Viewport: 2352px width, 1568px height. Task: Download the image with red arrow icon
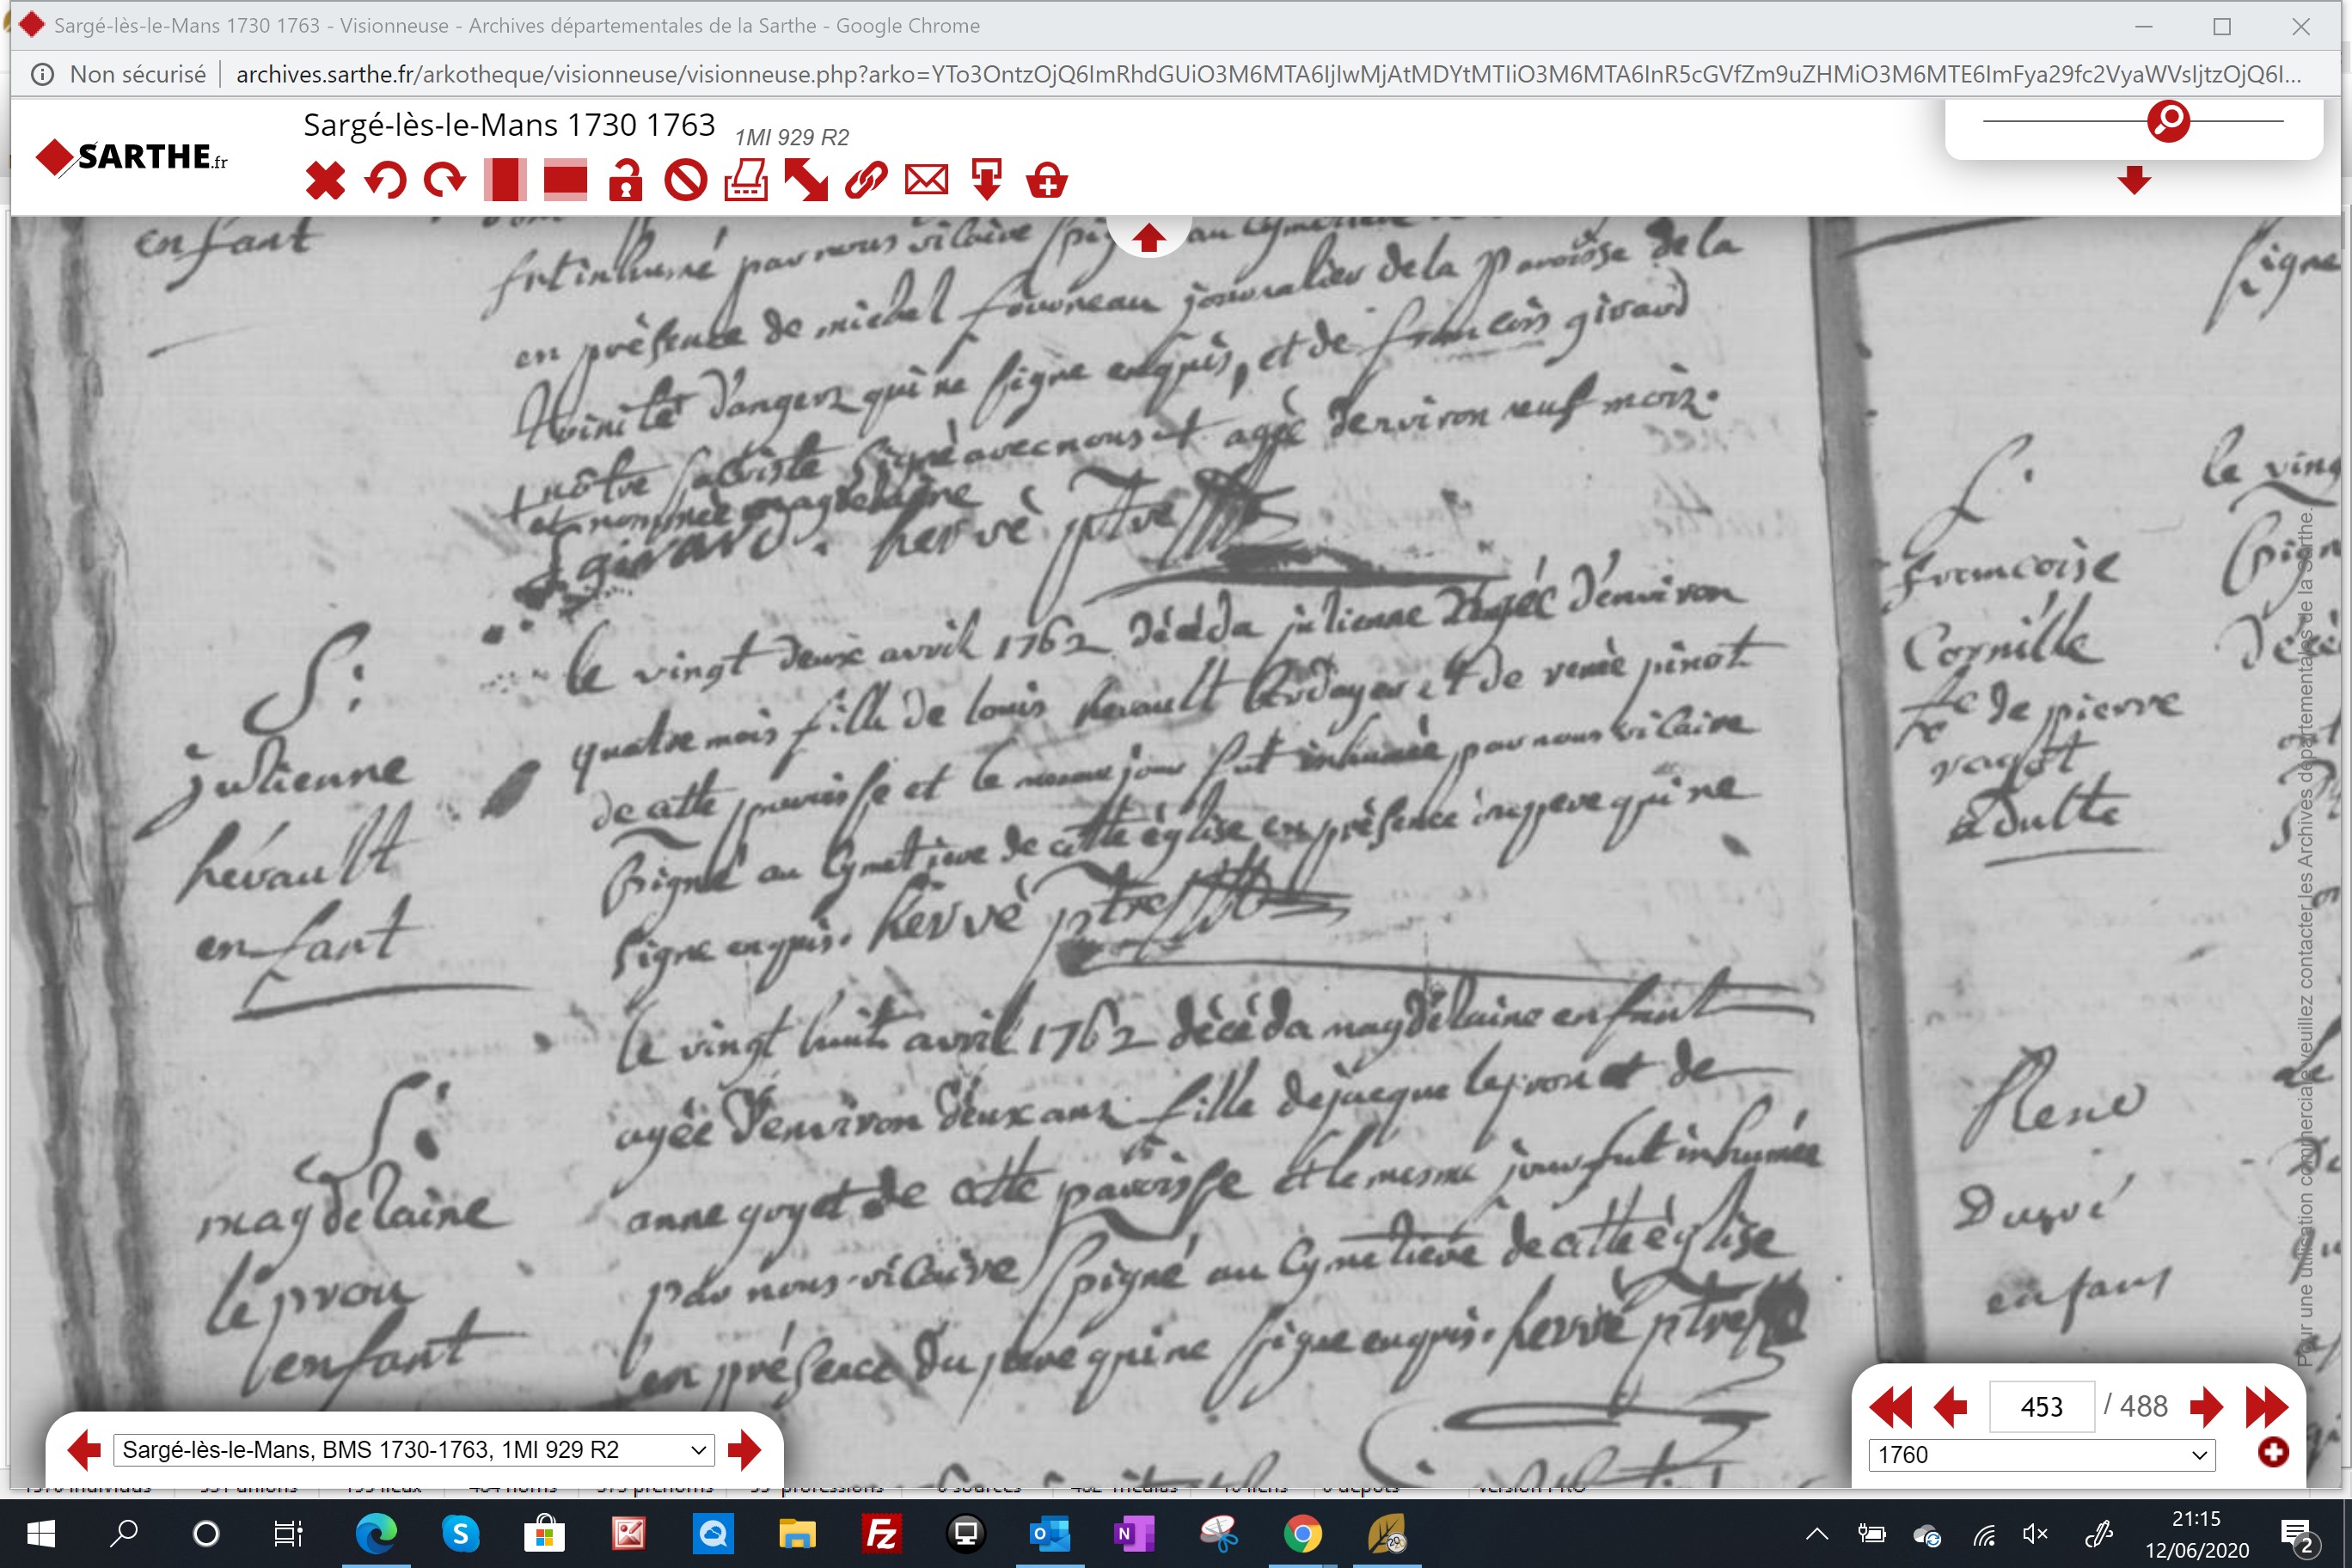point(986,181)
